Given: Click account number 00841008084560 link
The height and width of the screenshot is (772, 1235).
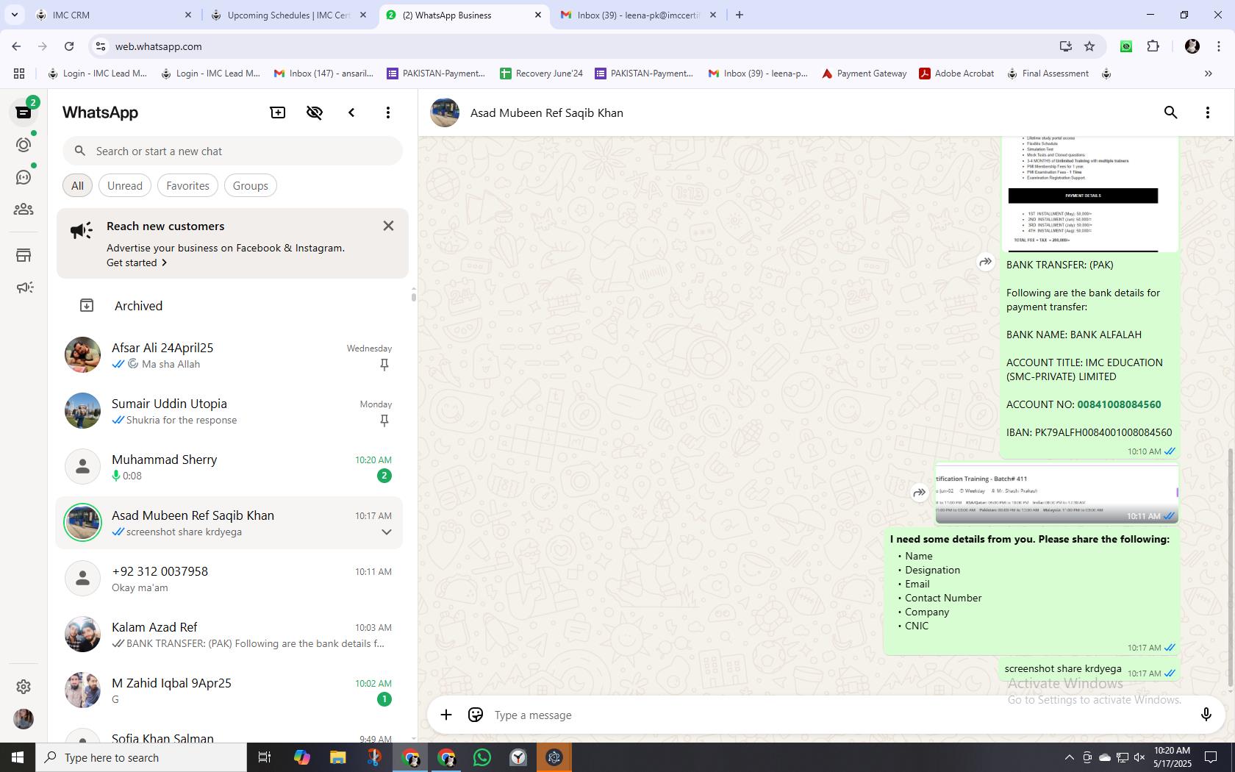Looking at the screenshot, I should (1119, 404).
